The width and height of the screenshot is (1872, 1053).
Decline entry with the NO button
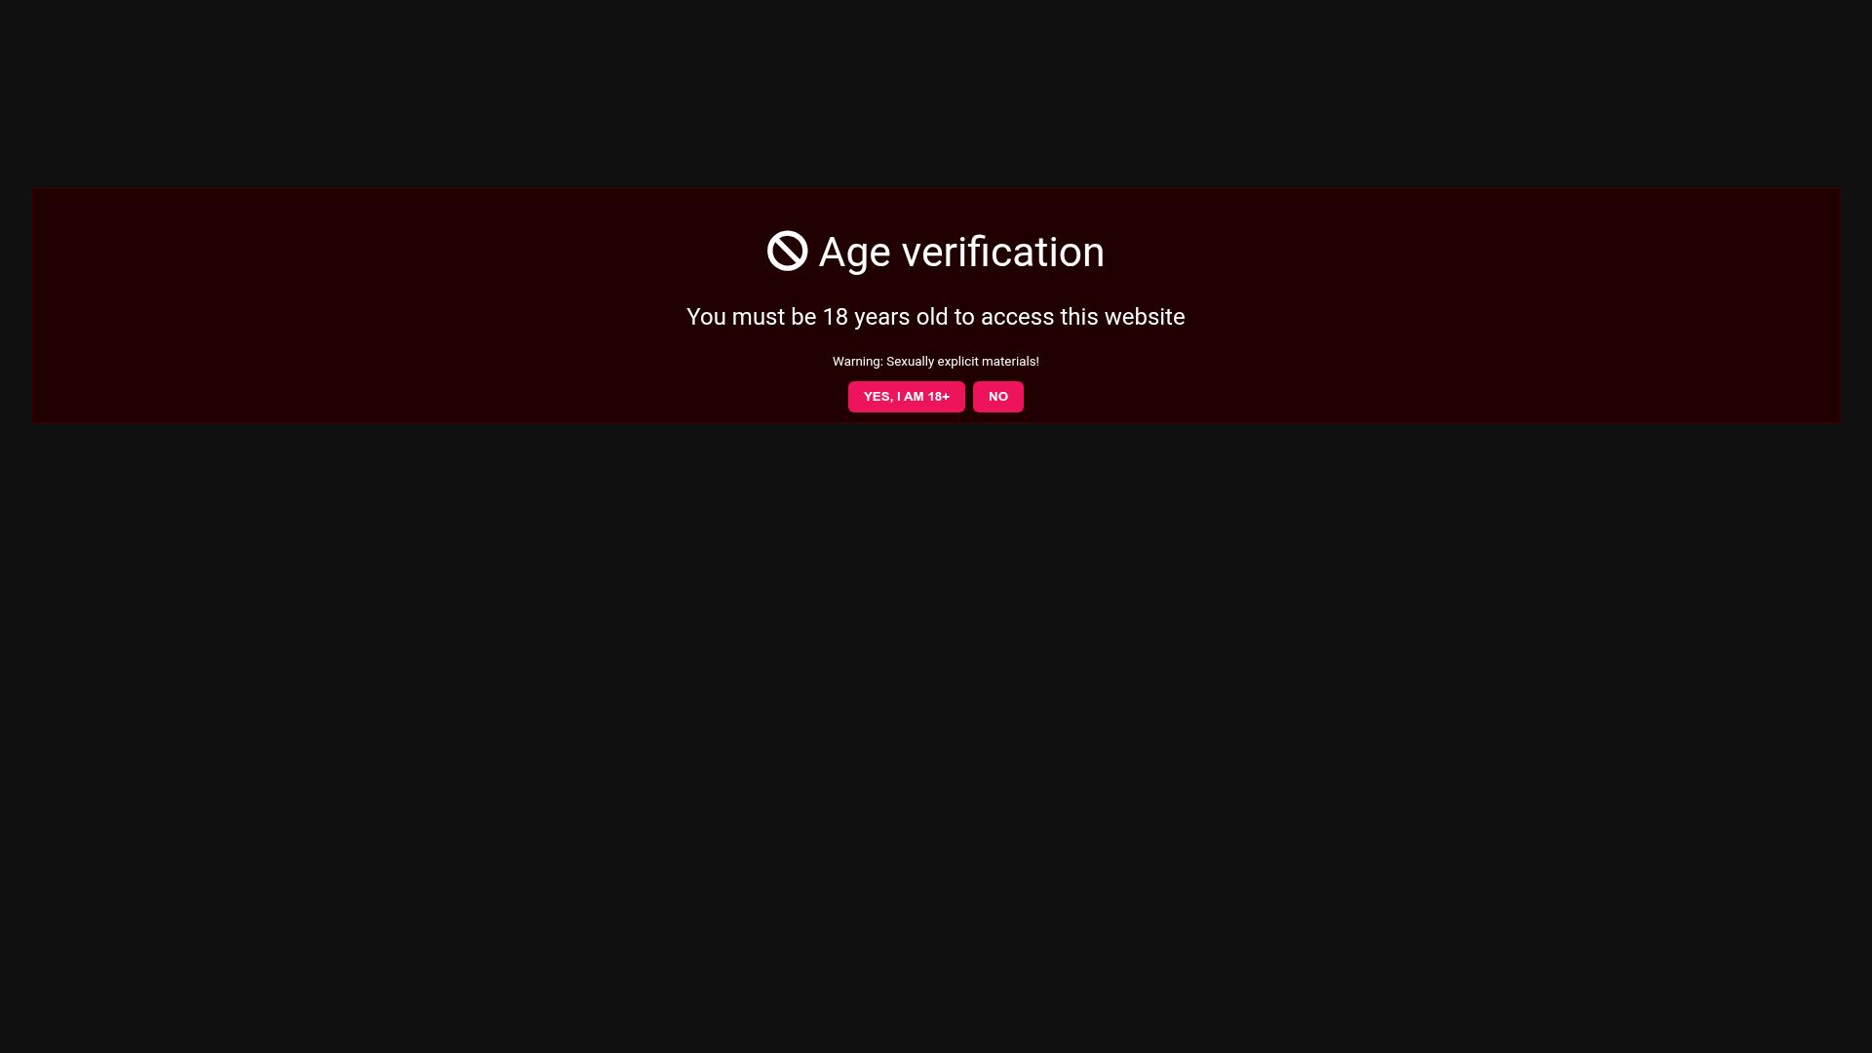(x=997, y=397)
